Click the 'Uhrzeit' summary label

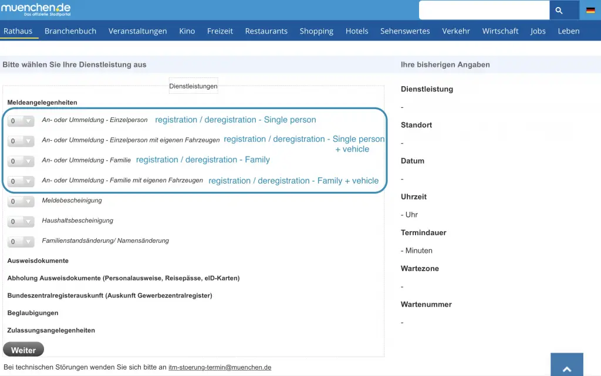click(414, 197)
